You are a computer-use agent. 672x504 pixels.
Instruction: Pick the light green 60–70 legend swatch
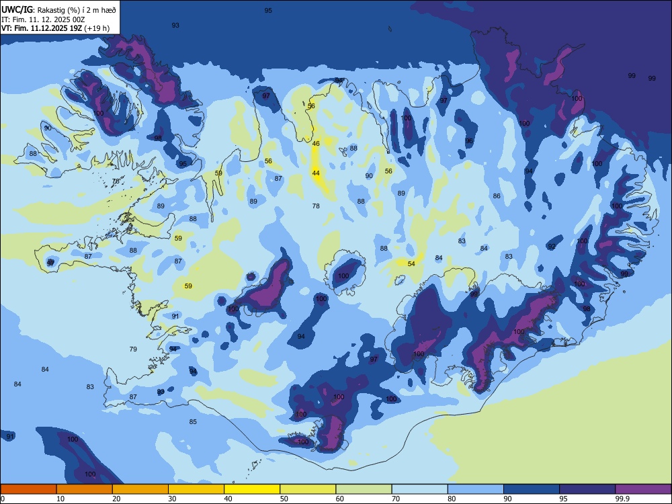[x=364, y=489]
